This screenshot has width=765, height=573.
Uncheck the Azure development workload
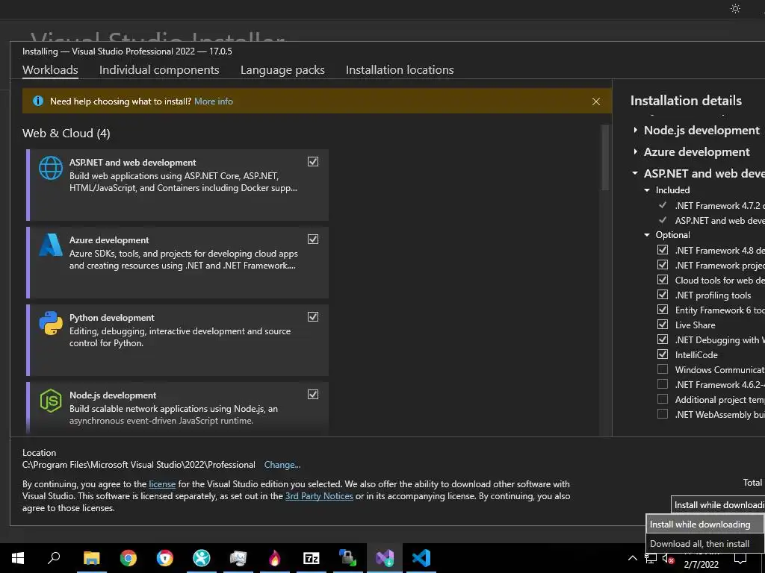313,239
